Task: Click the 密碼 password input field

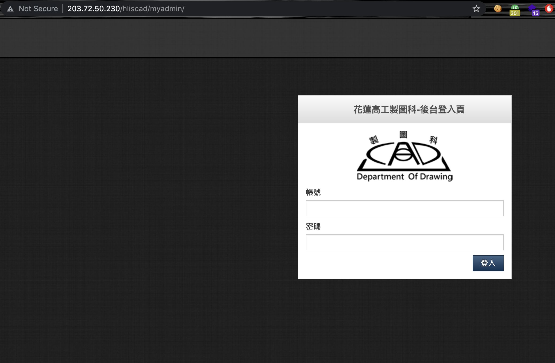Action: pyautogui.click(x=404, y=242)
